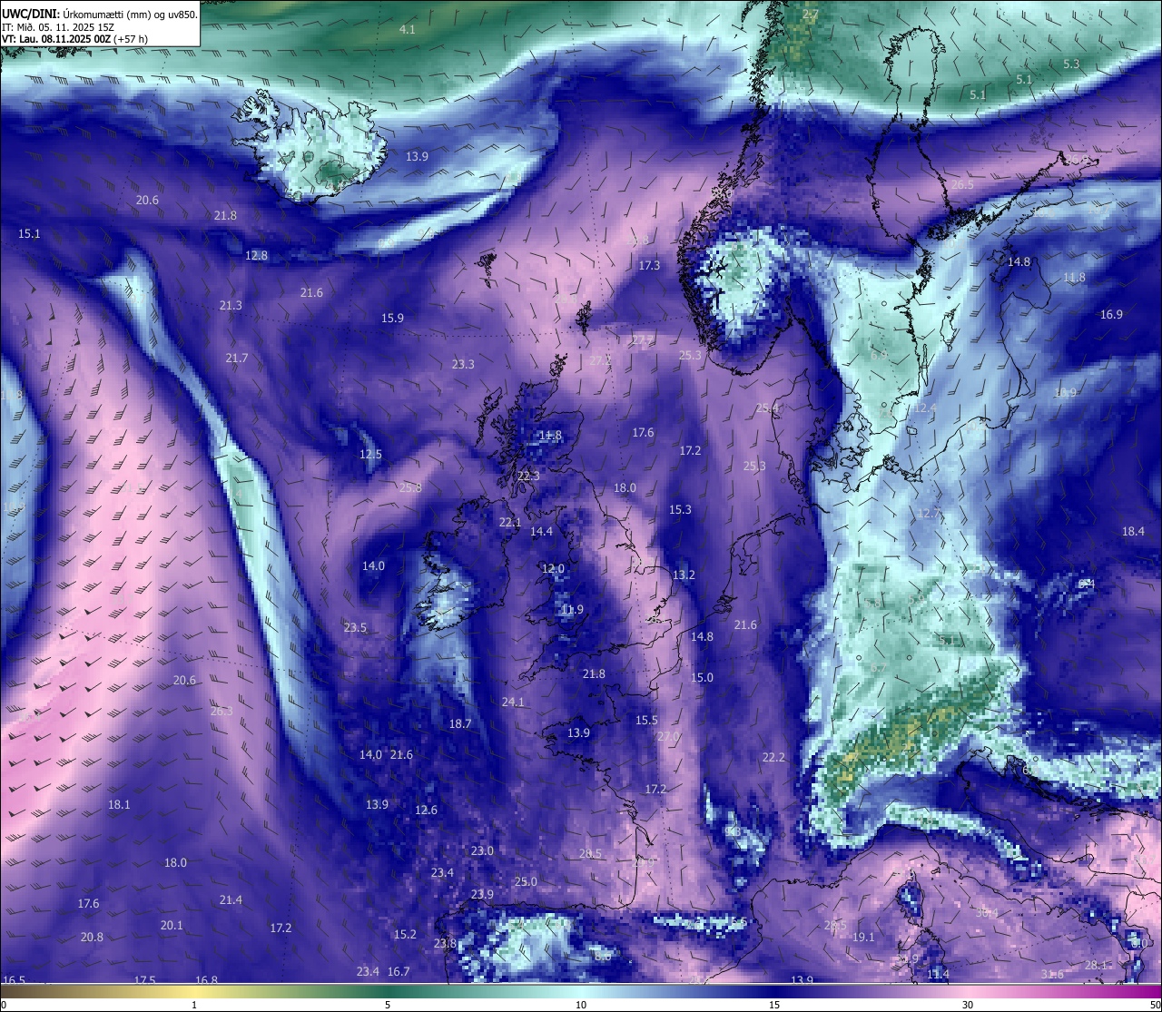Click the 23.9 value label
The width and height of the screenshot is (1162, 1012).
482,895
